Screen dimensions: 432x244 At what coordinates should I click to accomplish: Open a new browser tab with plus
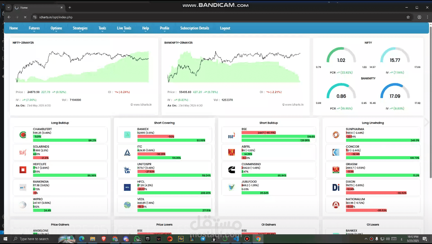pyautogui.click(x=70, y=7)
